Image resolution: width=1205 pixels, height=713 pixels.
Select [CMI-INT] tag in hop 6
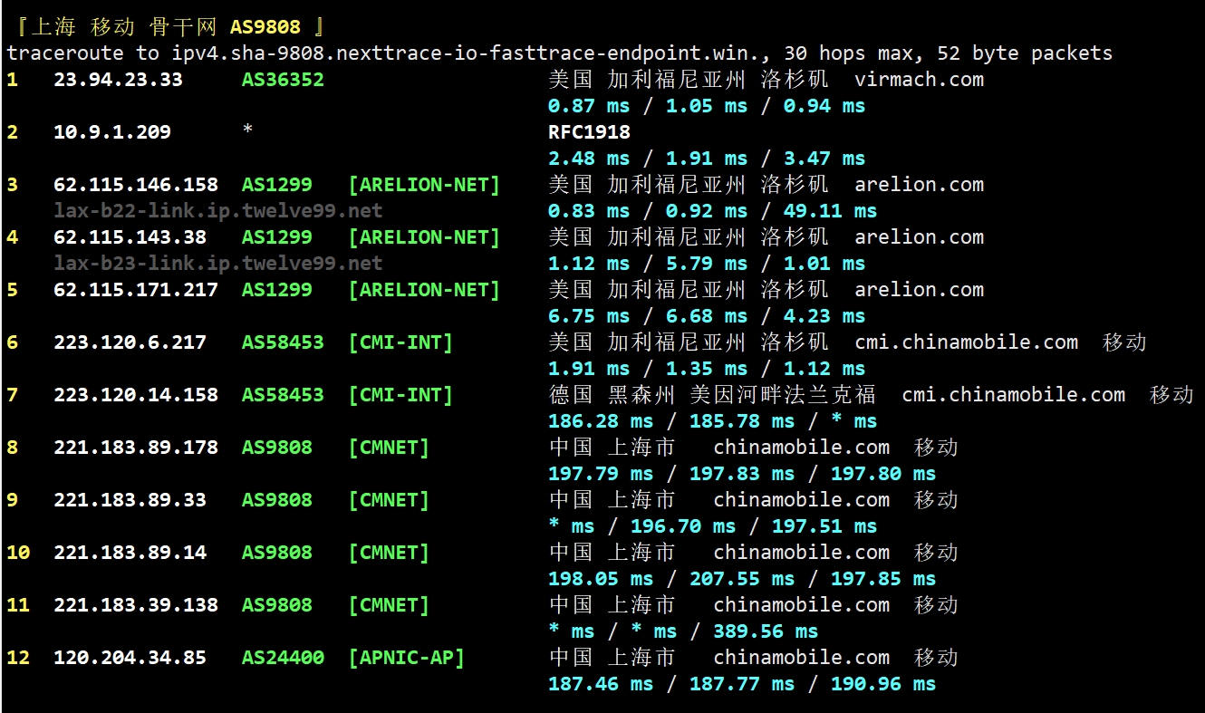(400, 342)
